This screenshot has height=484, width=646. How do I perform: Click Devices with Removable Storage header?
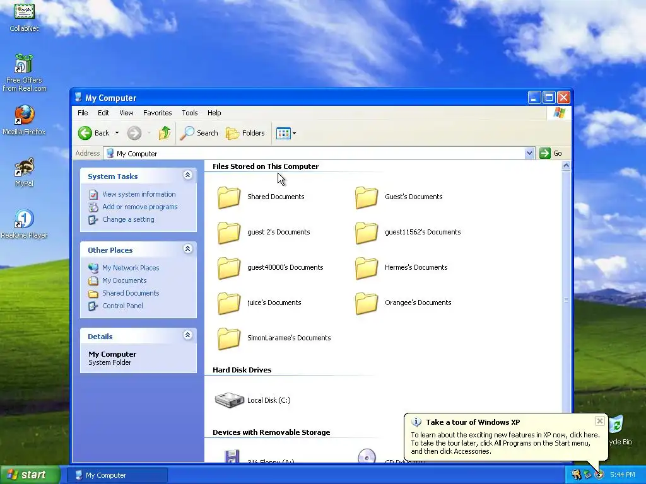[271, 432]
